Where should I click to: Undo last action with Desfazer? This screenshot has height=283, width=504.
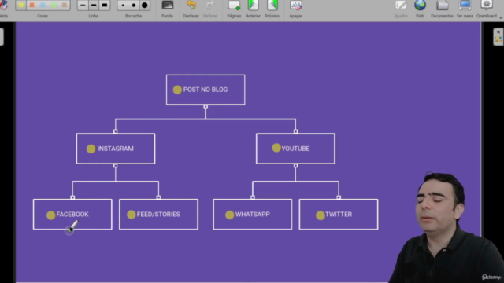(x=191, y=9)
